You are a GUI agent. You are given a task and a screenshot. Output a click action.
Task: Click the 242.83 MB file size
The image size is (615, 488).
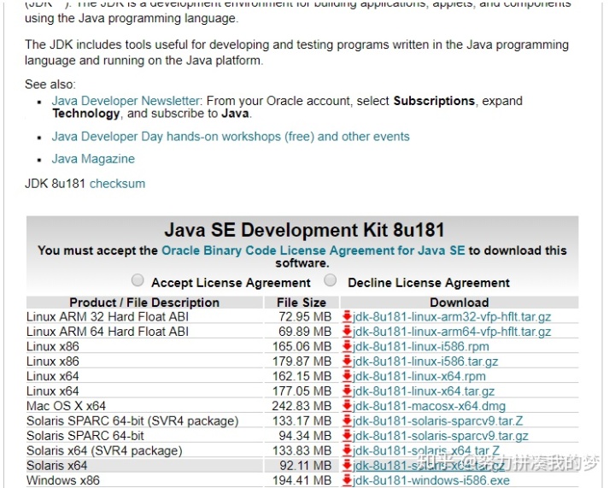302,406
